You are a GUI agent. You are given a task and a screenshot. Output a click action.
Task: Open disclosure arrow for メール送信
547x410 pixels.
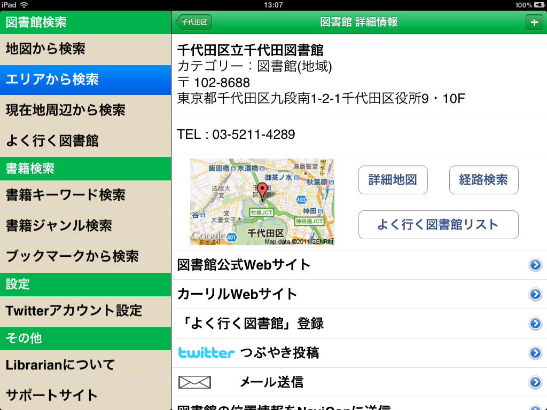click(535, 382)
